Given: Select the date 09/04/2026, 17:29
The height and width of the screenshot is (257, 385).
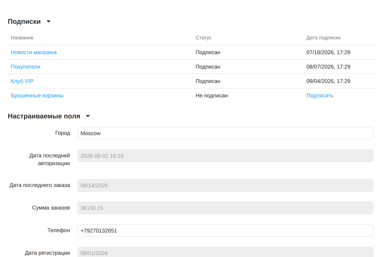Looking at the screenshot, I should pos(328,81).
